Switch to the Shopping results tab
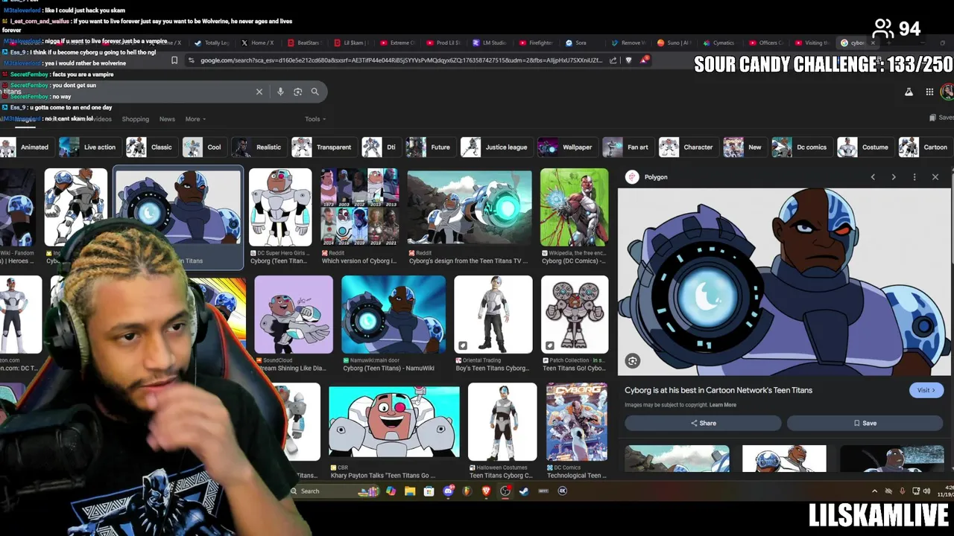 tap(136, 119)
